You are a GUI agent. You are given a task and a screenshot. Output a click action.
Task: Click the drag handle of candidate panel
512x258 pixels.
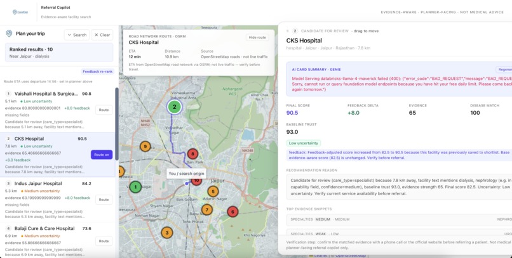pos(287,31)
